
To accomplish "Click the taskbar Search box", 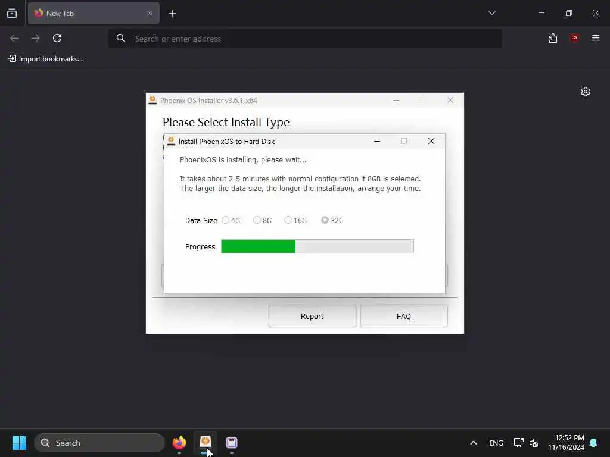I will [99, 443].
